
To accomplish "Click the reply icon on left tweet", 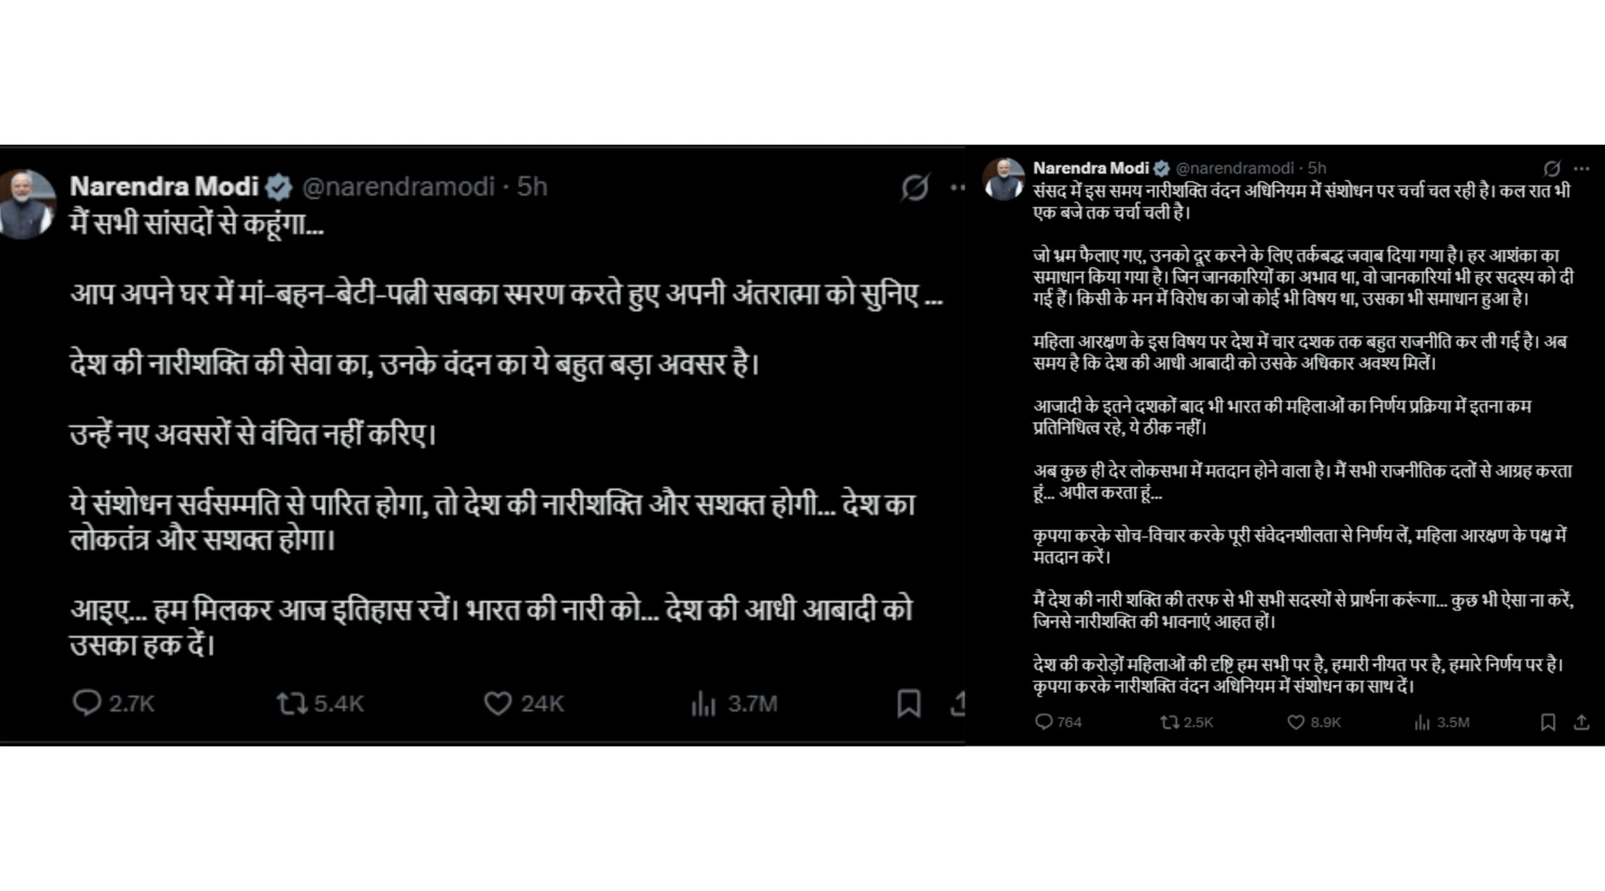I will (x=87, y=702).
